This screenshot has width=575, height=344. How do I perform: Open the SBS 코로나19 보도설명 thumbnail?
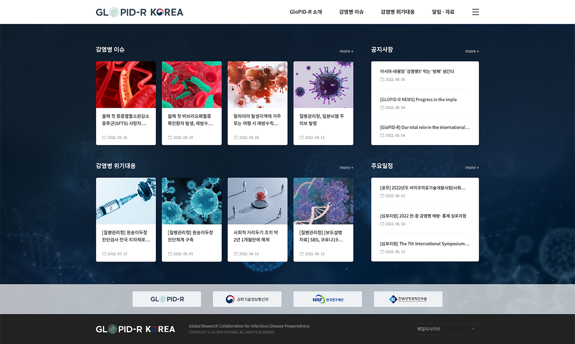click(323, 201)
